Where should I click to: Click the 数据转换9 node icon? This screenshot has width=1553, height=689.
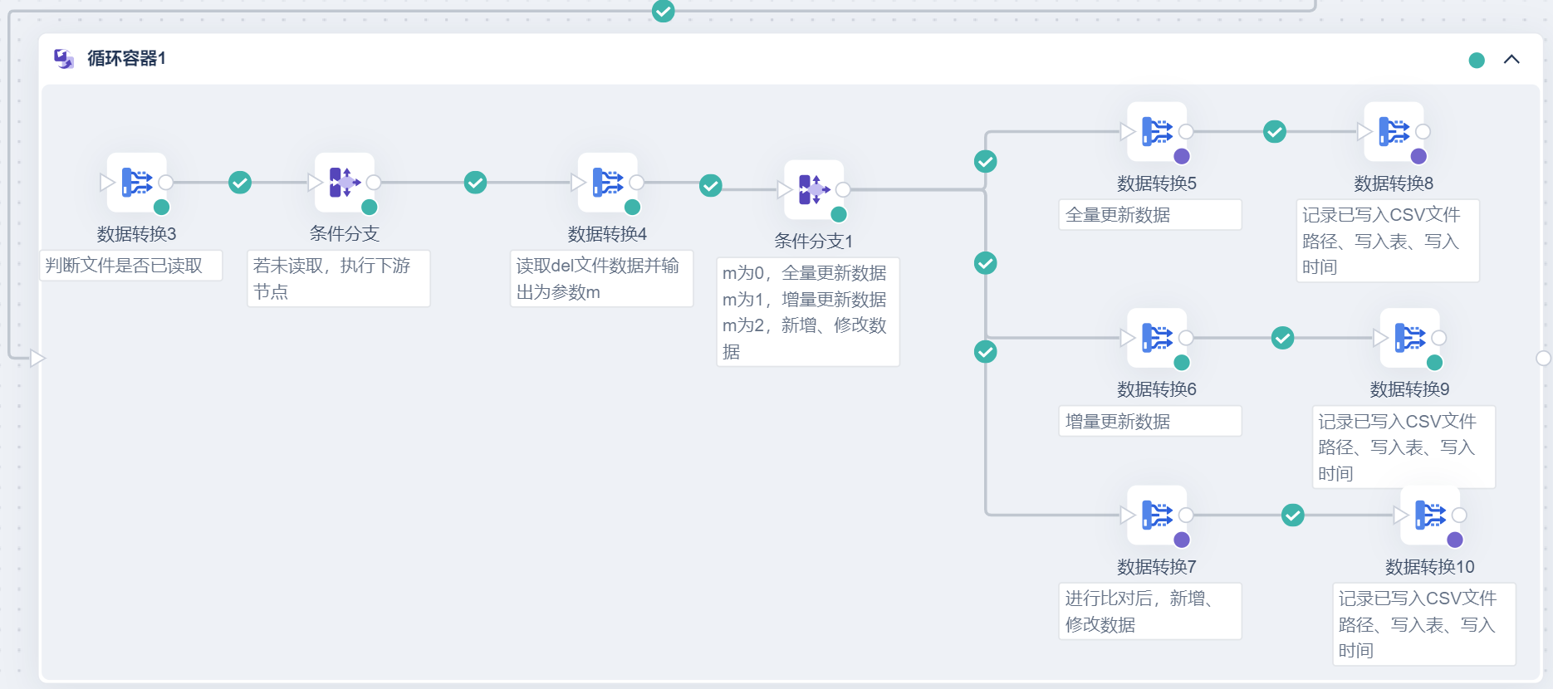pos(1409,338)
